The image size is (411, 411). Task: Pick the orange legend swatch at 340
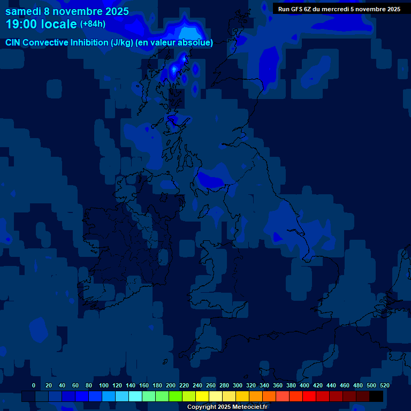[x=269, y=397]
